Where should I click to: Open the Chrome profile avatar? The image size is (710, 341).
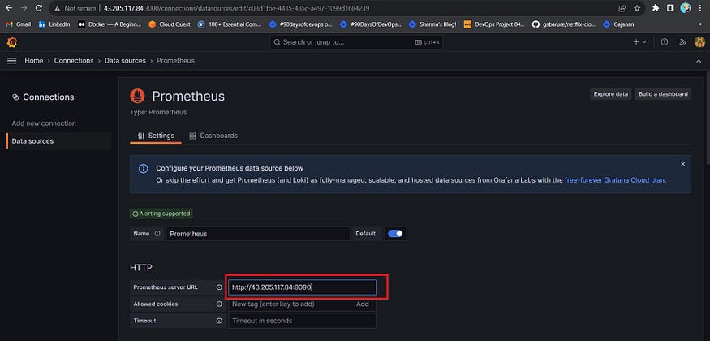(686, 8)
